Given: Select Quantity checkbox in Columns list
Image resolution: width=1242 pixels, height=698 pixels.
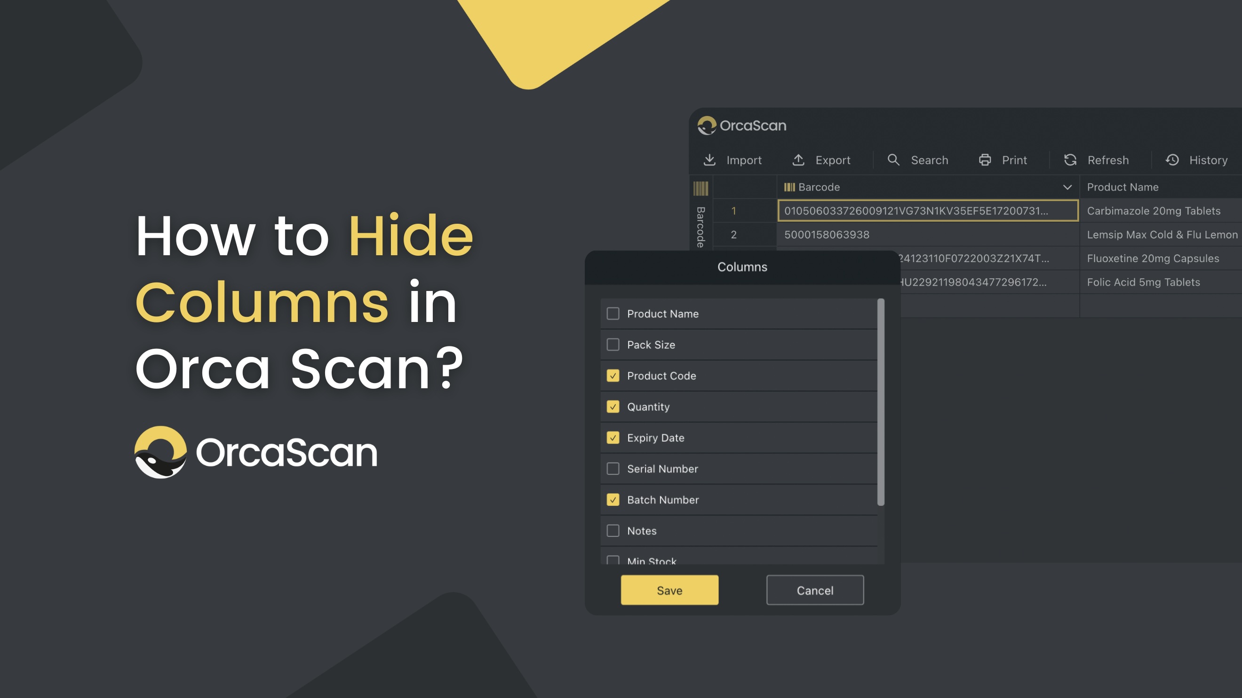Looking at the screenshot, I should click(x=613, y=407).
